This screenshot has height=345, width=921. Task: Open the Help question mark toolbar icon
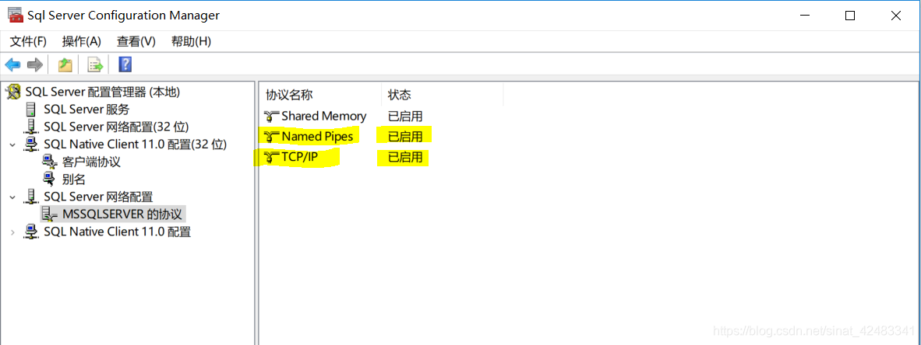point(125,64)
